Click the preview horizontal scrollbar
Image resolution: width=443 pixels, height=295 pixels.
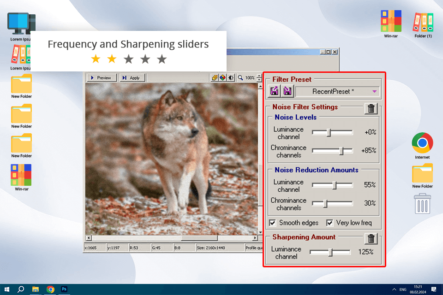172,238
